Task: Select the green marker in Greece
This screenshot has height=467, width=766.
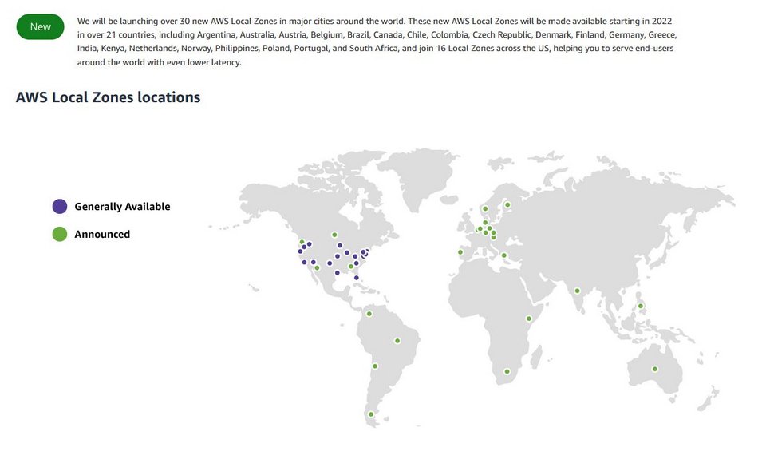Action: point(503,255)
